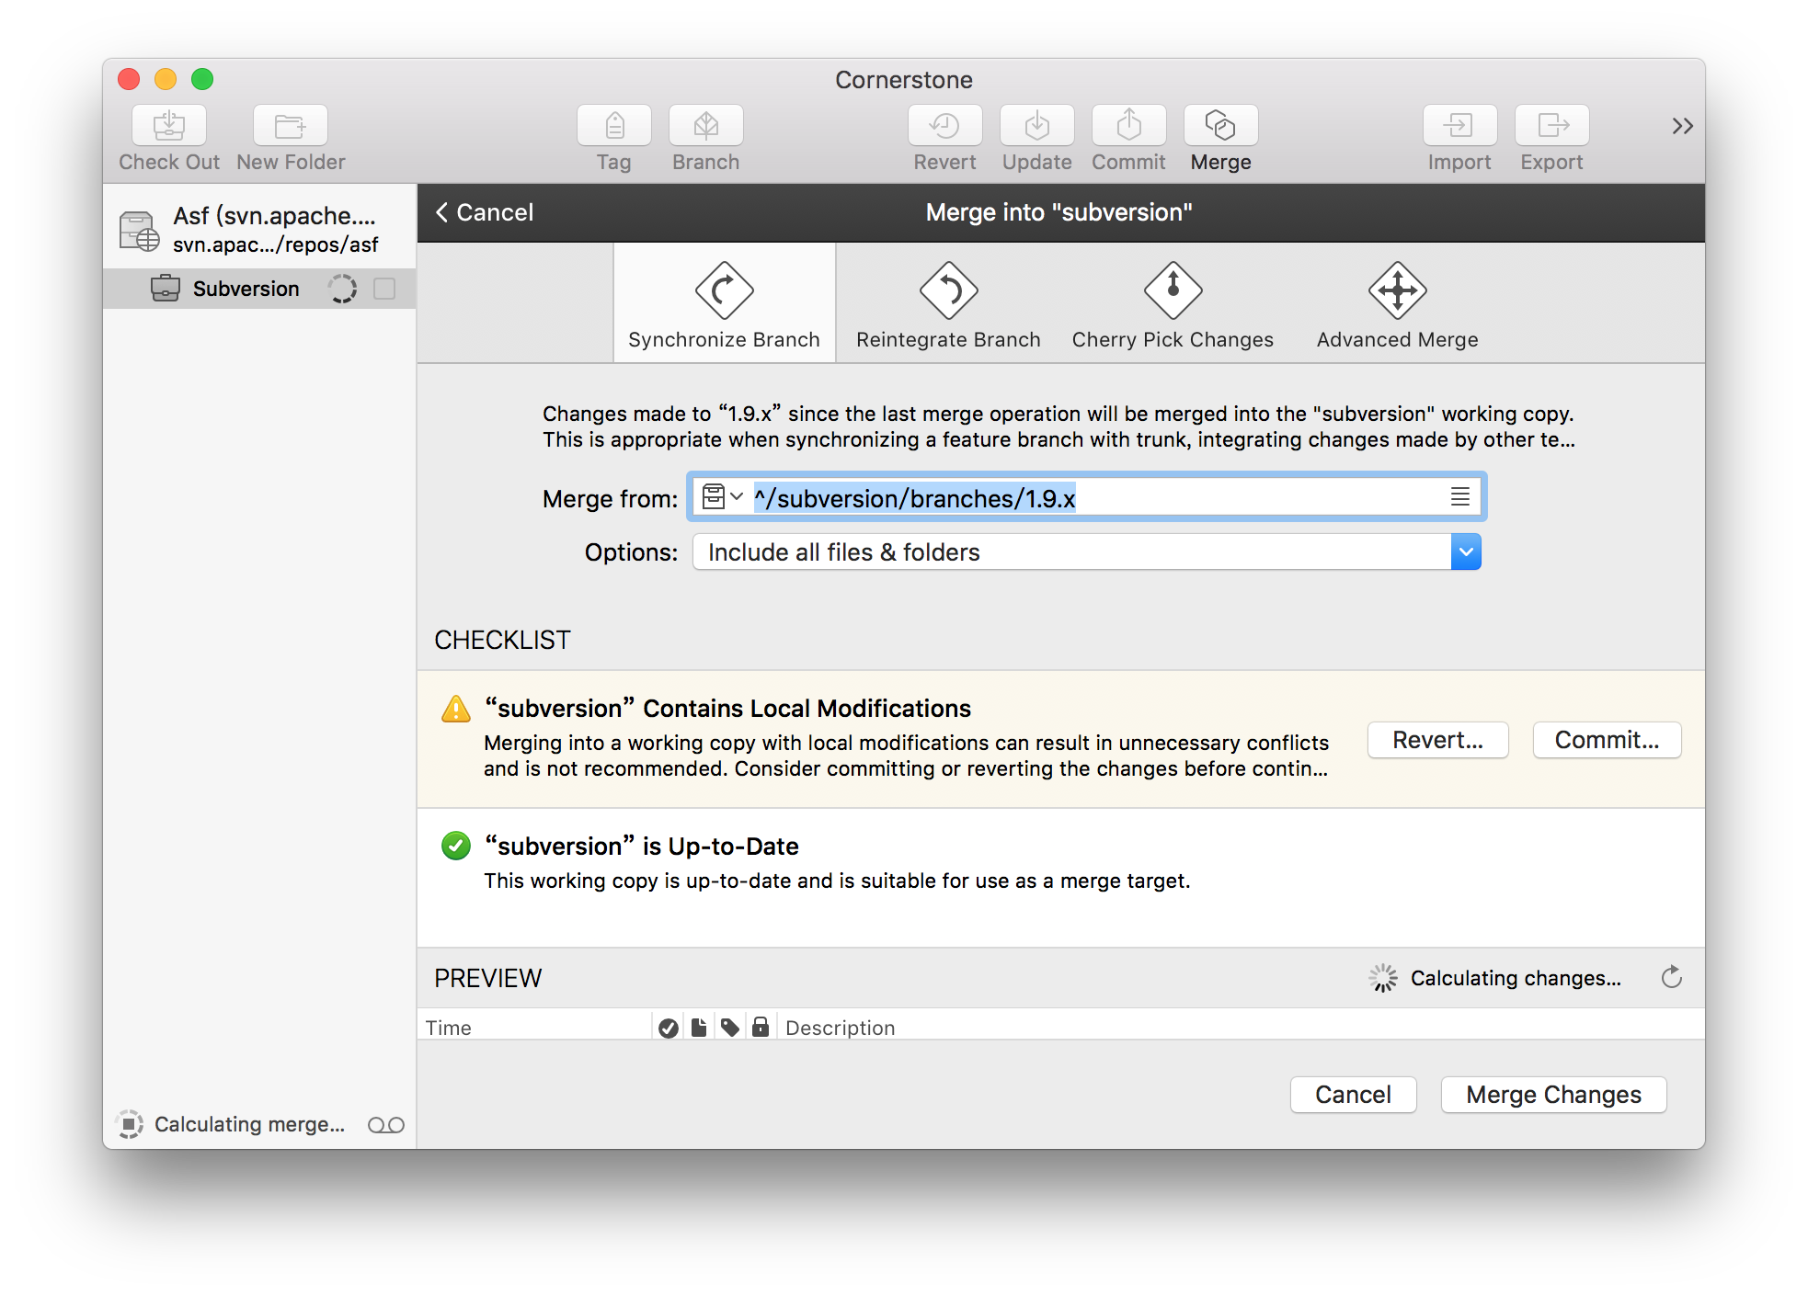This screenshot has height=1296, width=1808.
Task: Click the Export toolbar icon
Action: (1551, 126)
